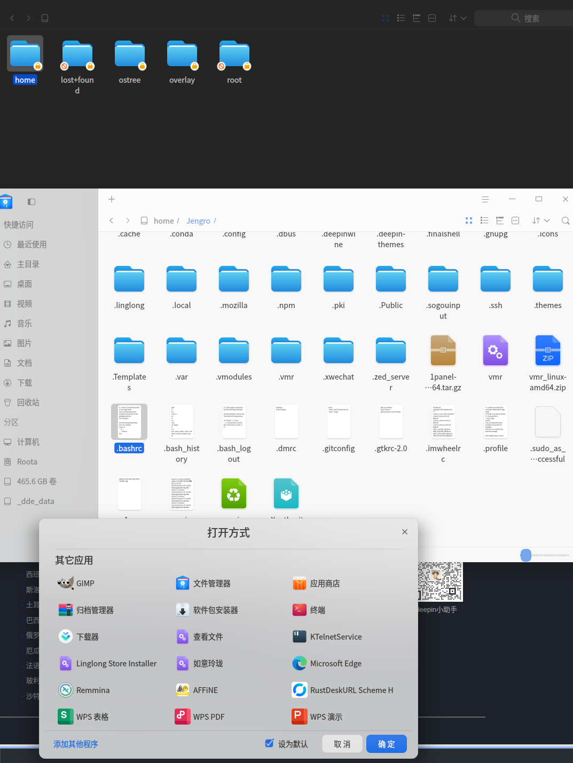Select 软件包安装器 application
This screenshot has width=573, height=763.
pyautogui.click(x=207, y=610)
